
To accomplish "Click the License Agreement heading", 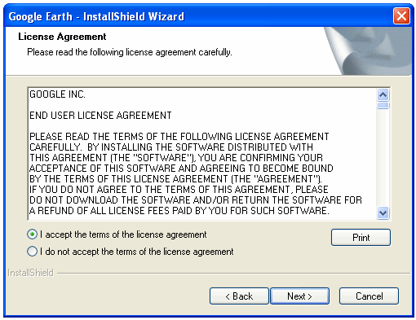I will click(x=62, y=37).
